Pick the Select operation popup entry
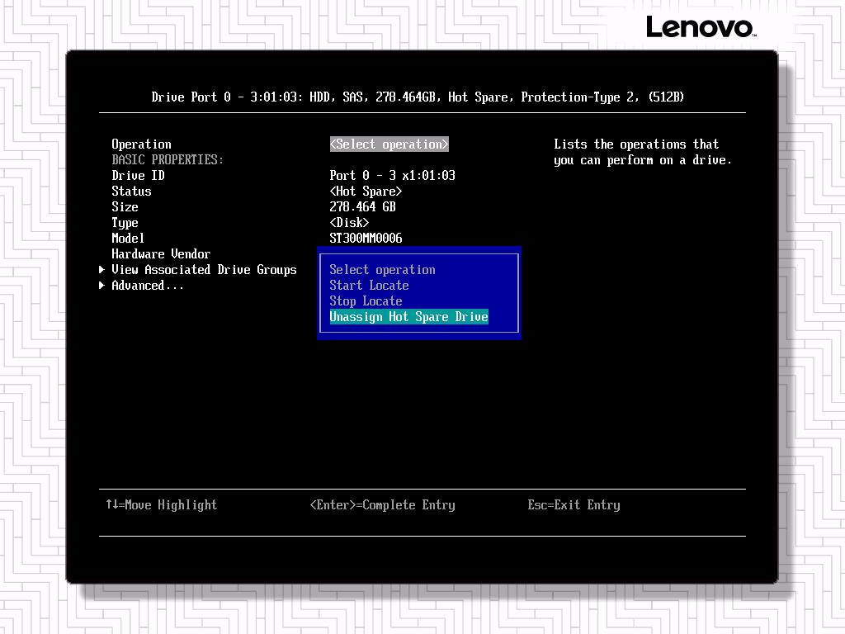The height and width of the screenshot is (634, 845). click(x=382, y=270)
